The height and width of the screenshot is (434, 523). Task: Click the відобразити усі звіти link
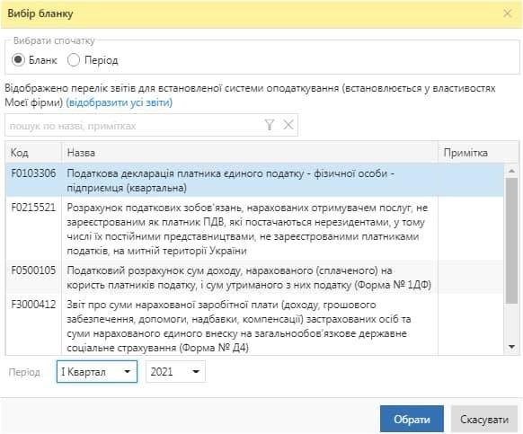pos(120,102)
